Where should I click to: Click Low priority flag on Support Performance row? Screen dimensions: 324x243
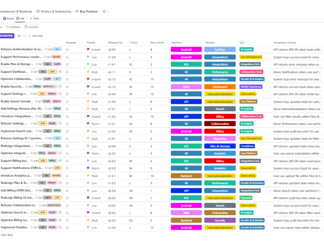(88, 57)
